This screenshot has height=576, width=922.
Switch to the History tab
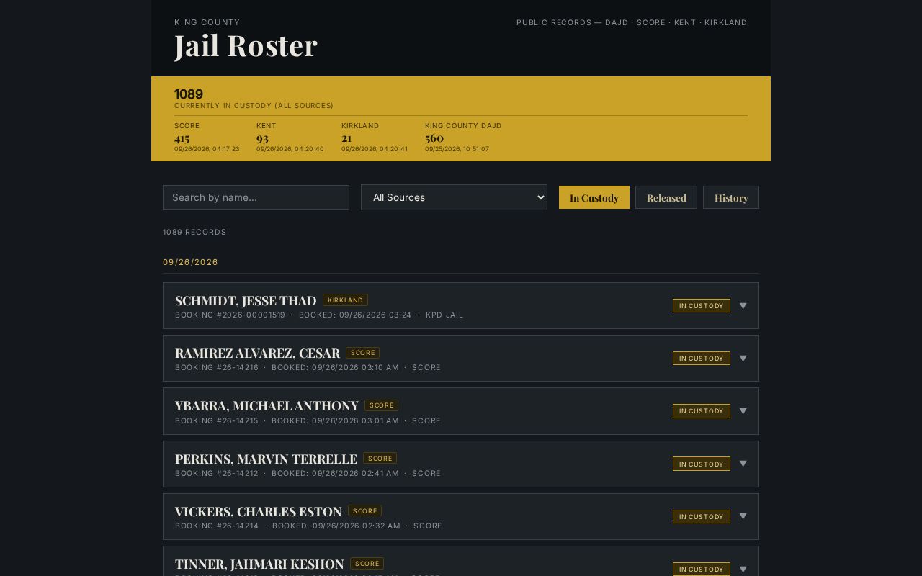tap(731, 197)
